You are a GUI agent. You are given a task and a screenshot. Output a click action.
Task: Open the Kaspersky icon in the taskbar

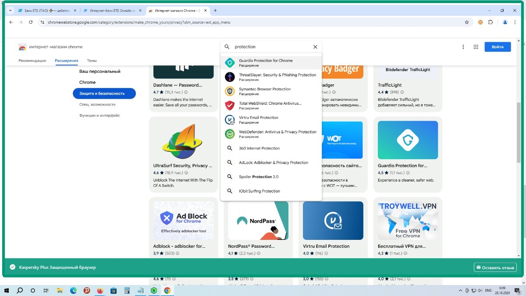(x=154, y=290)
